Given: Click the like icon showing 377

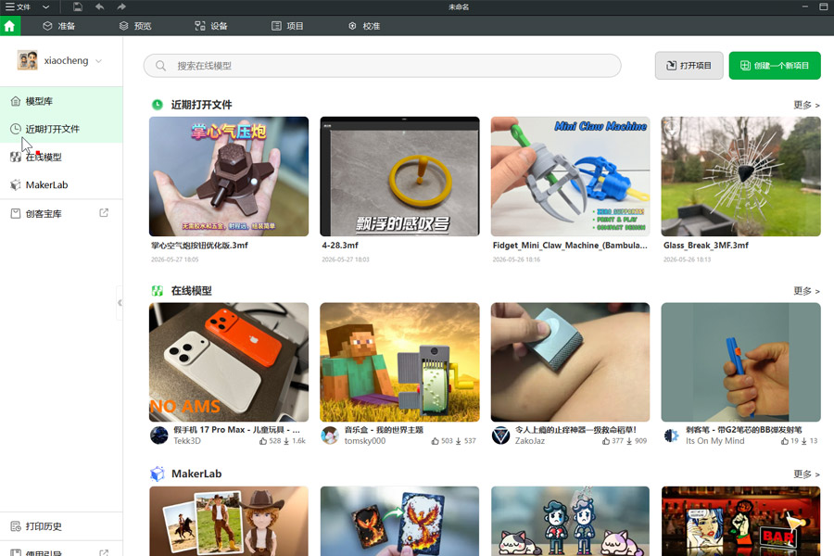Looking at the screenshot, I should tap(606, 441).
